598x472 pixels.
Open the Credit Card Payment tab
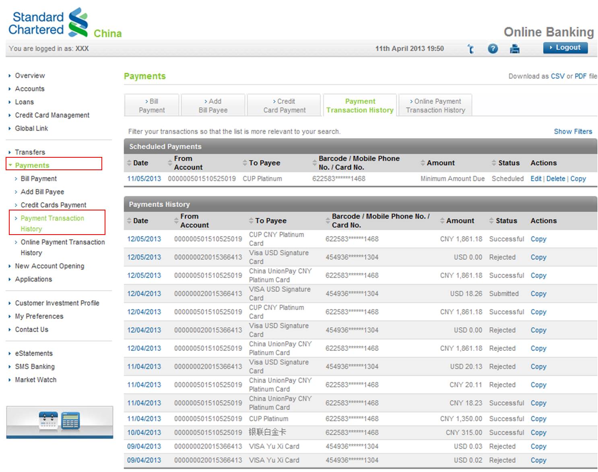(284, 105)
